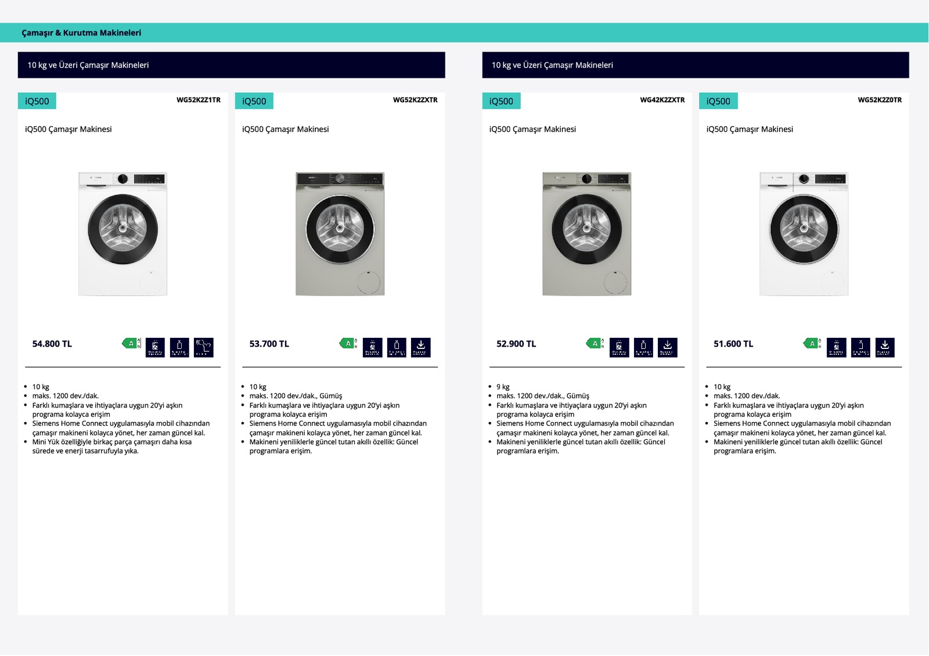Click the price 53.700 TL
929x656 pixels.
coord(269,344)
